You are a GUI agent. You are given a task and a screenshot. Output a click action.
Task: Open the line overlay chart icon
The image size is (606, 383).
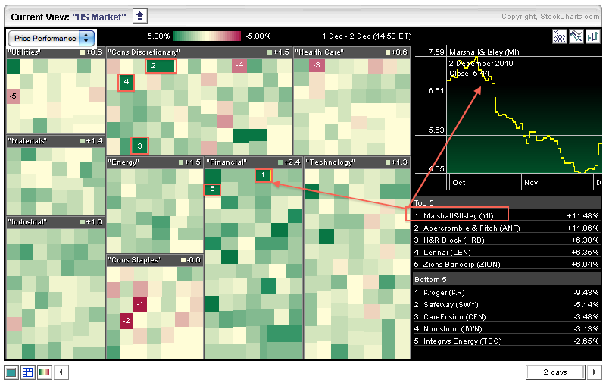tap(576, 36)
